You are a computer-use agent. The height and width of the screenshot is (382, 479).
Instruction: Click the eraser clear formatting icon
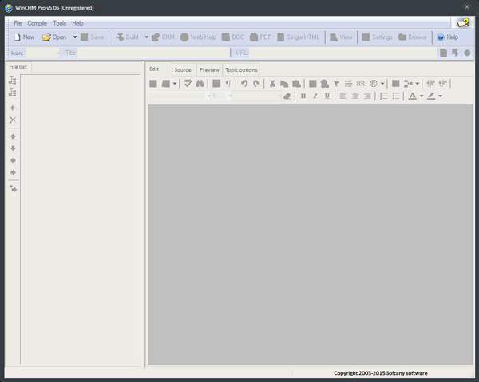click(x=287, y=96)
